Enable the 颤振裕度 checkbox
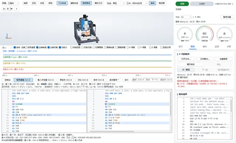The image size is (236, 143). coord(105,47)
